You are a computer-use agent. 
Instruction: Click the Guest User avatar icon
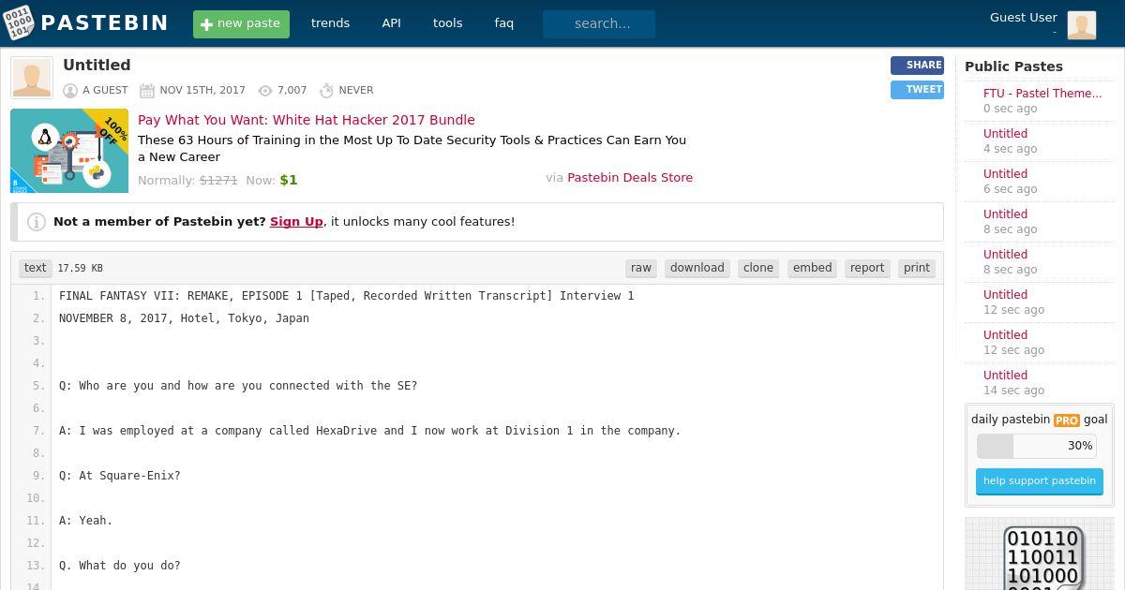(x=1081, y=24)
